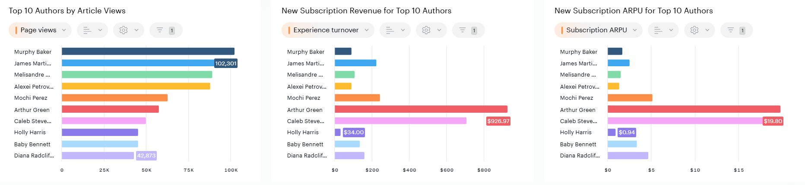
Task: Click the 102,301 value label
Action: pyautogui.click(x=225, y=63)
